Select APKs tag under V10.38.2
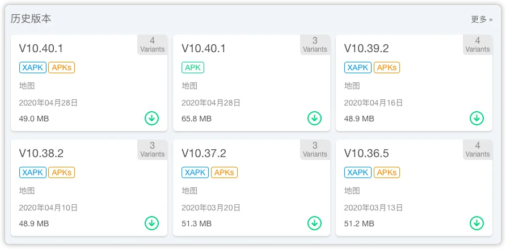Viewport: 506px width, 249px height. click(x=62, y=172)
